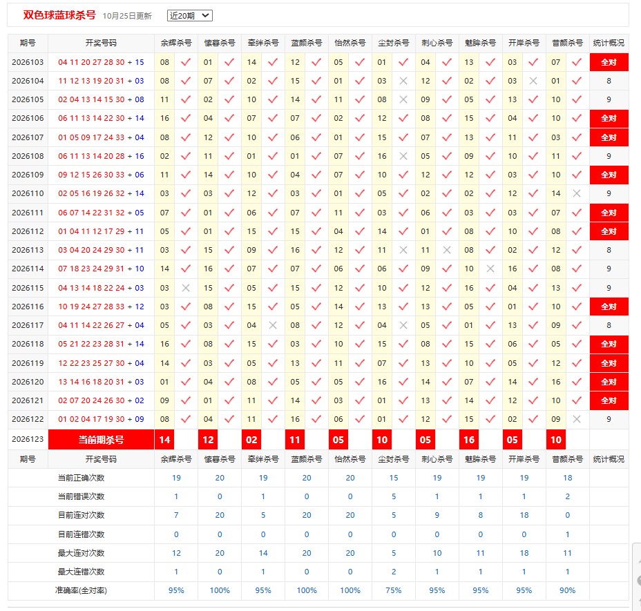
Task: Click the 双色球蓝球杀号 page title
Action: pyautogui.click(x=59, y=15)
